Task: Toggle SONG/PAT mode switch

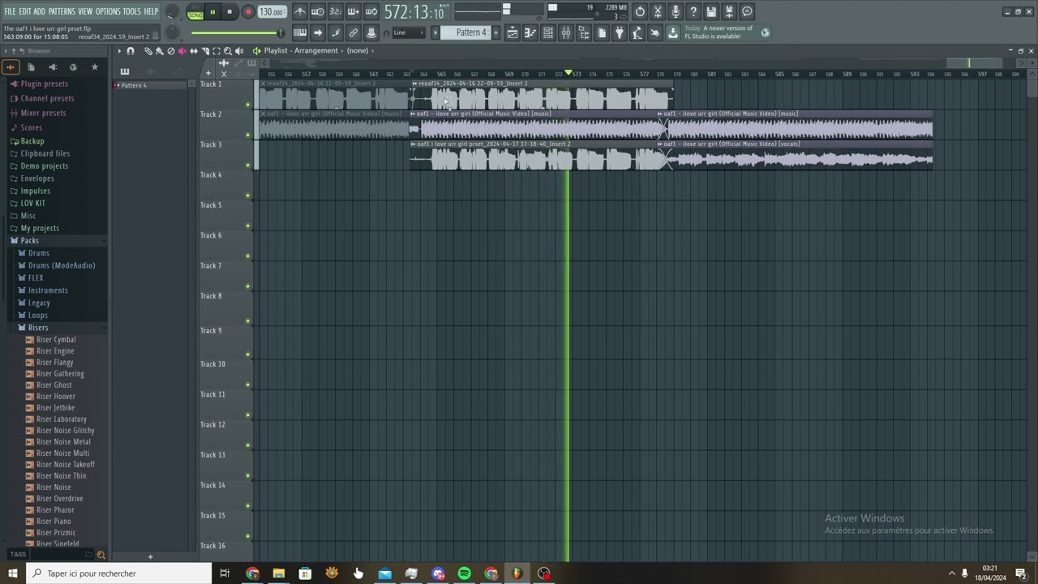Action: pyautogui.click(x=195, y=12)
